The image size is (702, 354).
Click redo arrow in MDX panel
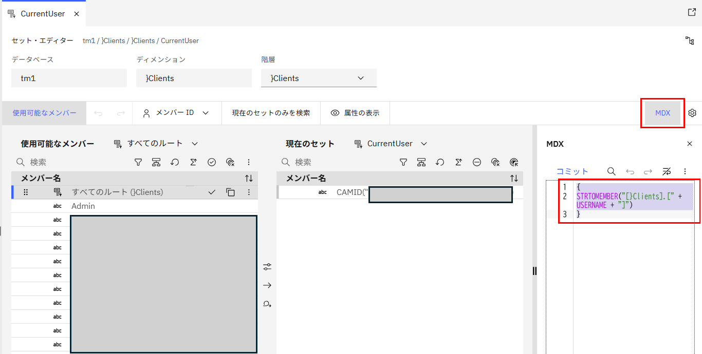648,171
